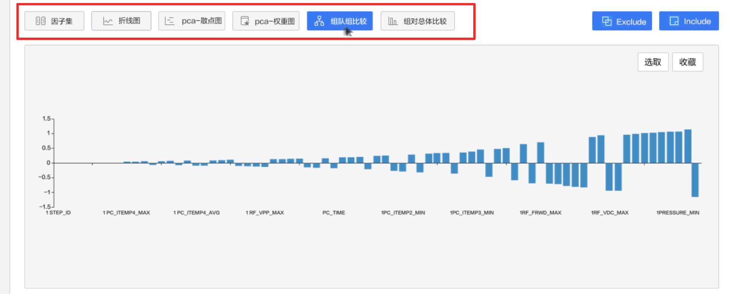Click the lowest negative bar at chart's far right
Screen dimensions: 731x294
[x=695, y=180]
